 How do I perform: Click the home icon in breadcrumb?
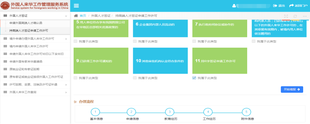[76, 16]
